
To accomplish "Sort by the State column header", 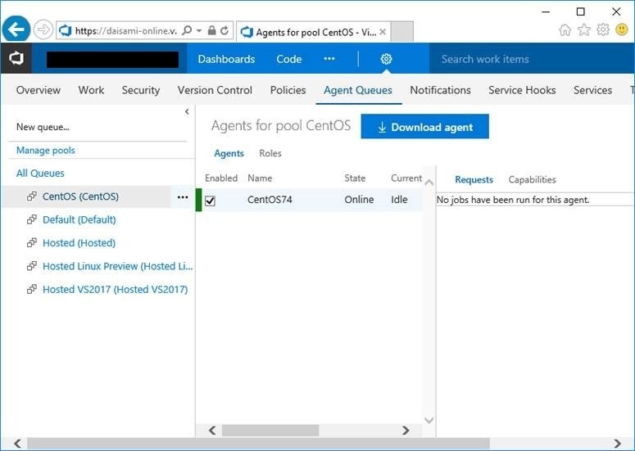I will [x=355, y=178].
